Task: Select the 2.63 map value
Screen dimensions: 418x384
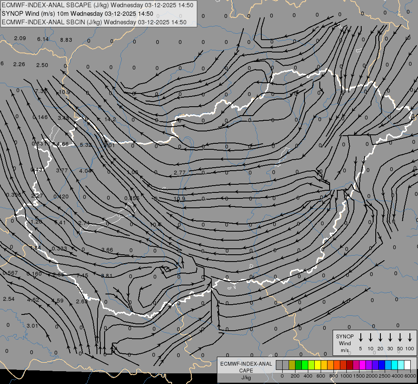Action: pyautogui.click(x=82, y=301)
